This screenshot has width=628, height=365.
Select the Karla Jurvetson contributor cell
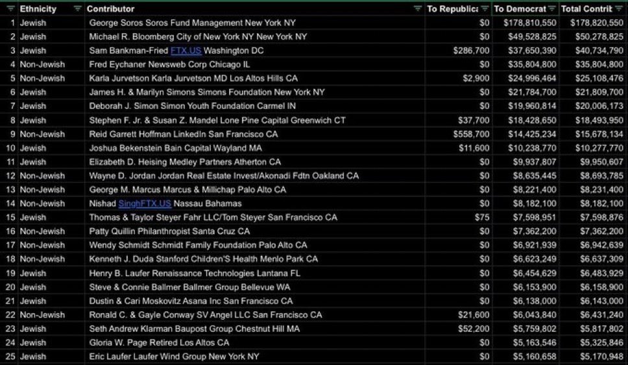[254, 78]
